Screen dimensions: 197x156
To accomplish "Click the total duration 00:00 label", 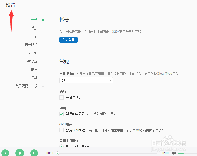I will [x=164, y=153].
